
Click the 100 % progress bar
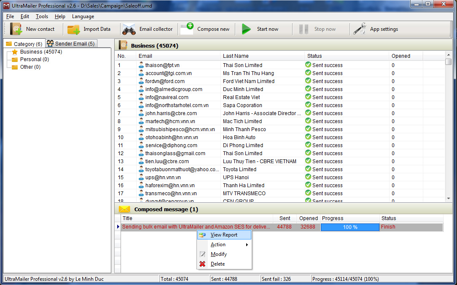[x=350, y=227]
